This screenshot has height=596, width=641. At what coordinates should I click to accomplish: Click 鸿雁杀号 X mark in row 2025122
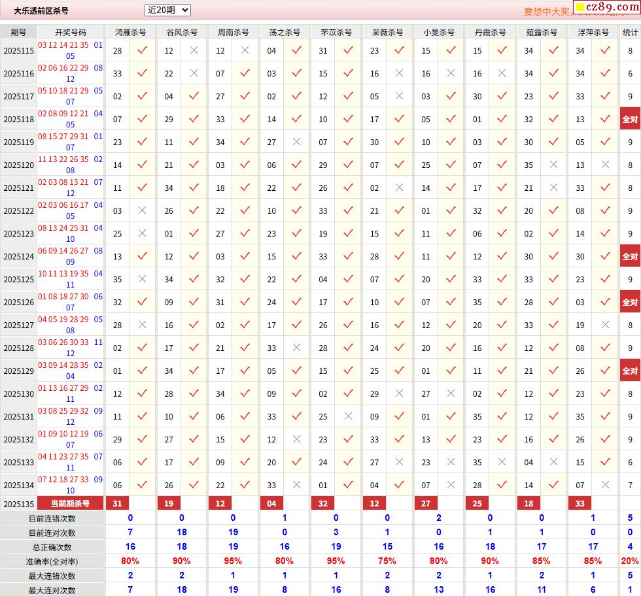[x=142, y=210]
